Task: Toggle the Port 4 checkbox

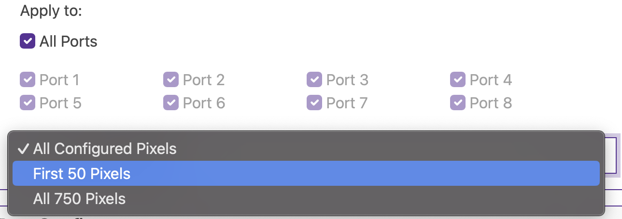Action: pyautogui.click(x=458, y=79)
